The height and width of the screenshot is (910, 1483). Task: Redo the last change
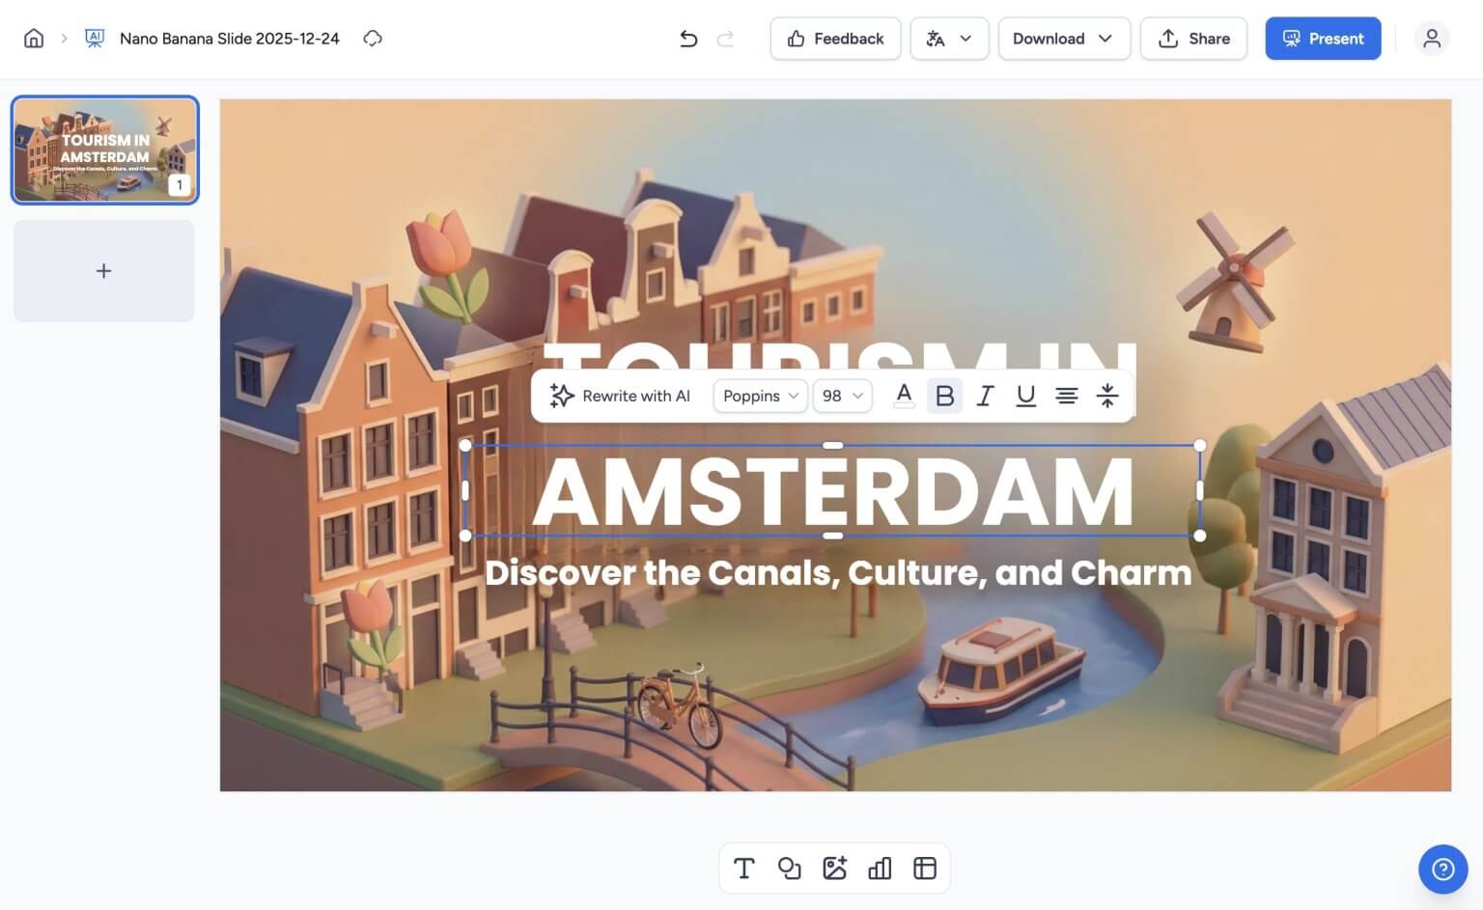click(x=725, y=38)
